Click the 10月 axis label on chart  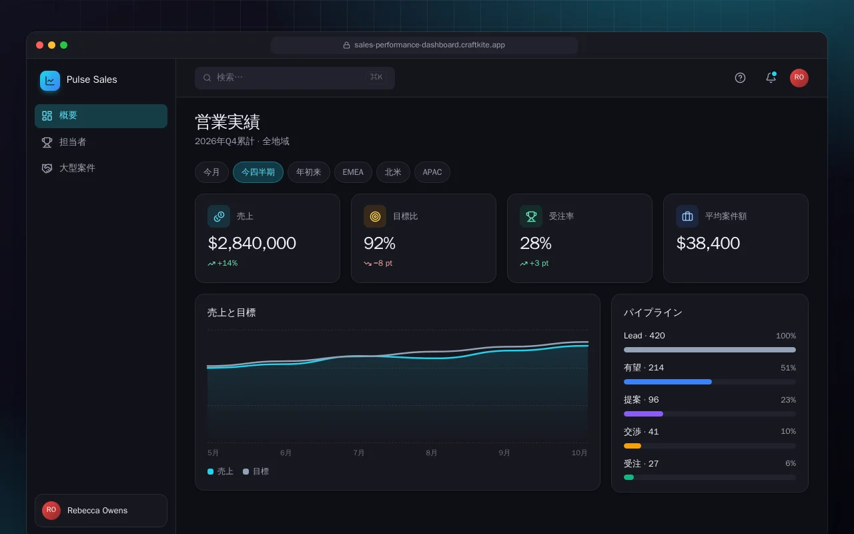(x=580, y=453)
